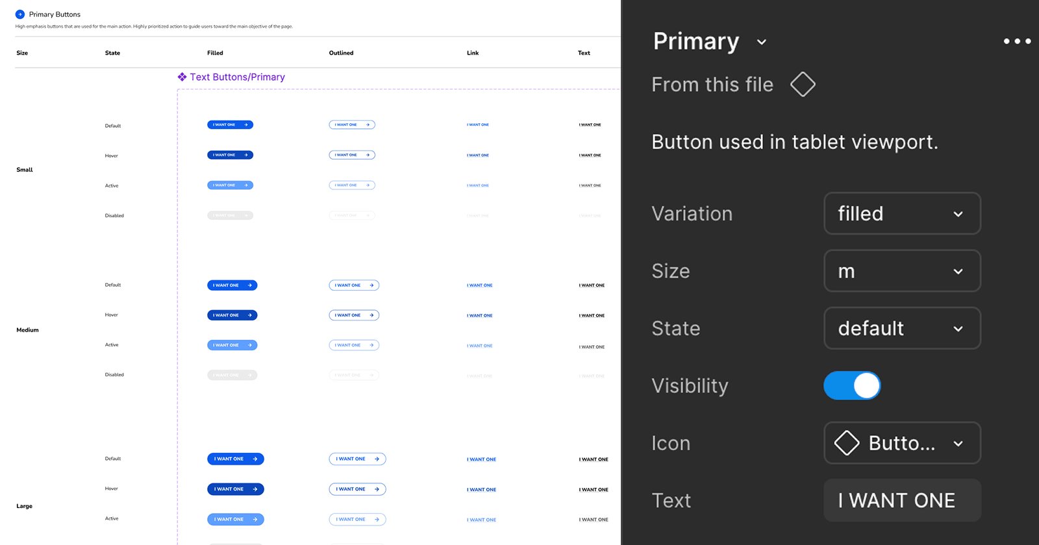The height and width of the screenshot is (545, 1039).
Task: Click the medium default I WANT ONE link
Action: click(479, 285)
